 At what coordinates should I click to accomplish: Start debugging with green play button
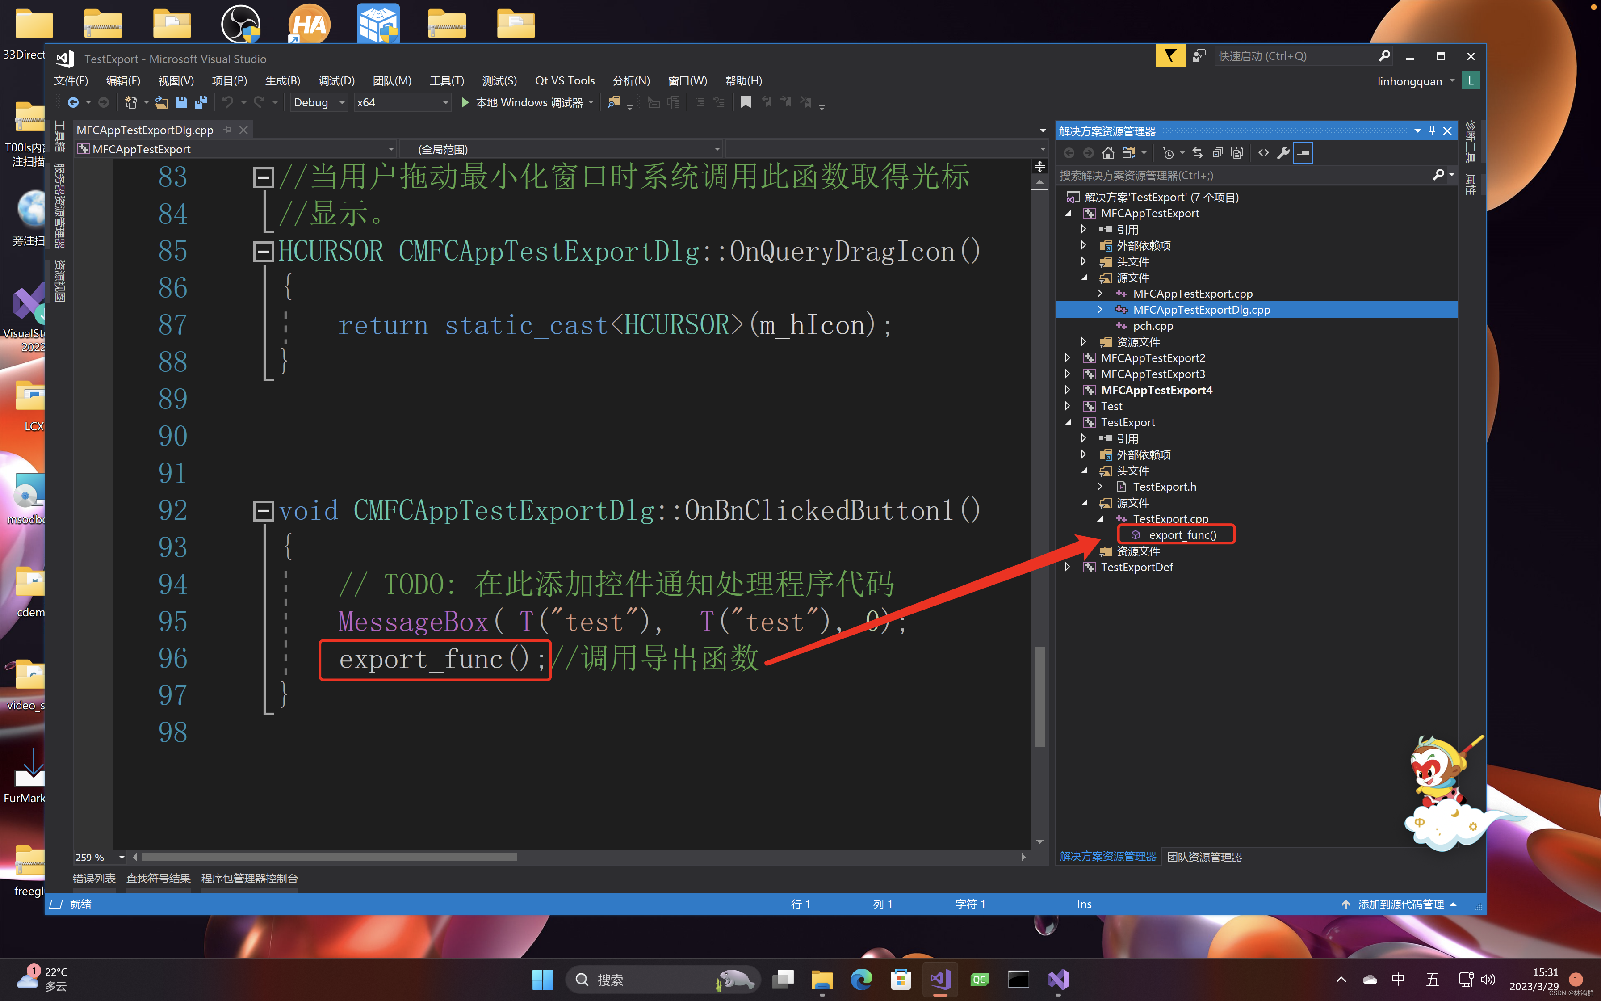pos(465,102)
